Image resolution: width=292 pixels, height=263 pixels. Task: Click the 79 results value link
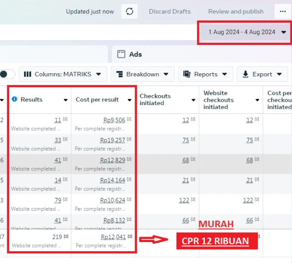57,200
